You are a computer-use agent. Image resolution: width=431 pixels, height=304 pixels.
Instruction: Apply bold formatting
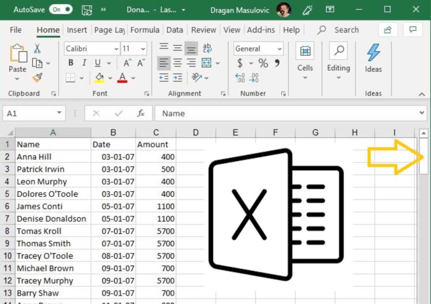pyautogui.click(x=70, y=63)
